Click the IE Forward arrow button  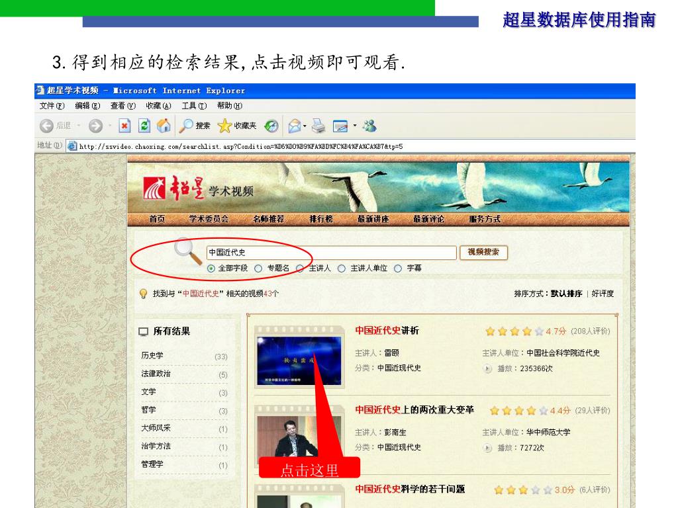click(x=95, y=126)
